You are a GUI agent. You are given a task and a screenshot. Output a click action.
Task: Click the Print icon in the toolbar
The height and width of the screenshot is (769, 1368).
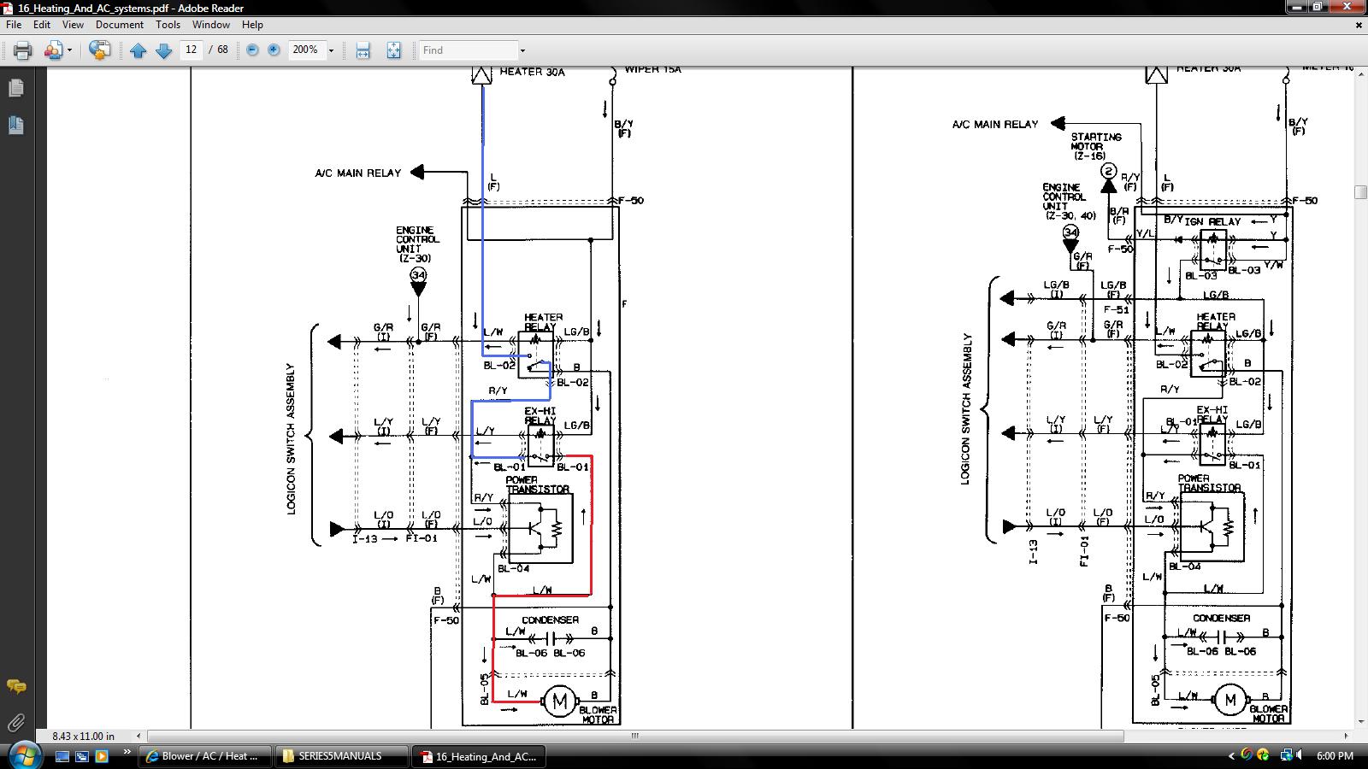click(23, 50)
